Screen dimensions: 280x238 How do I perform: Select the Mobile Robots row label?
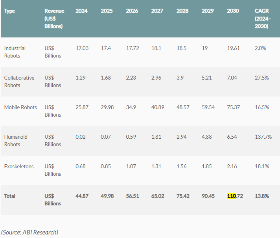pyautogui.click(x=20, y=107)
